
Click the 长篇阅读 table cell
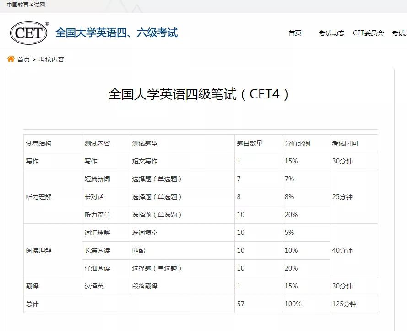tap(97, 250)
